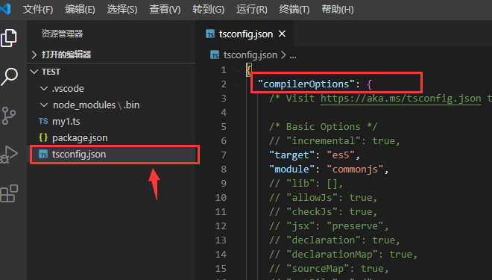Click the VS Code logo icon

[5, 9]
